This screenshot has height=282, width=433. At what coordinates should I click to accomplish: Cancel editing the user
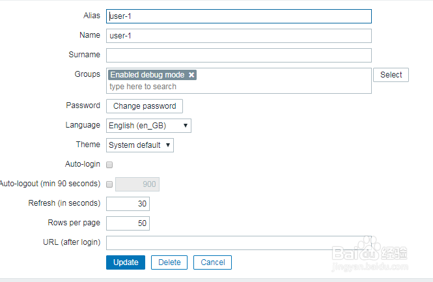coord(212,262)
